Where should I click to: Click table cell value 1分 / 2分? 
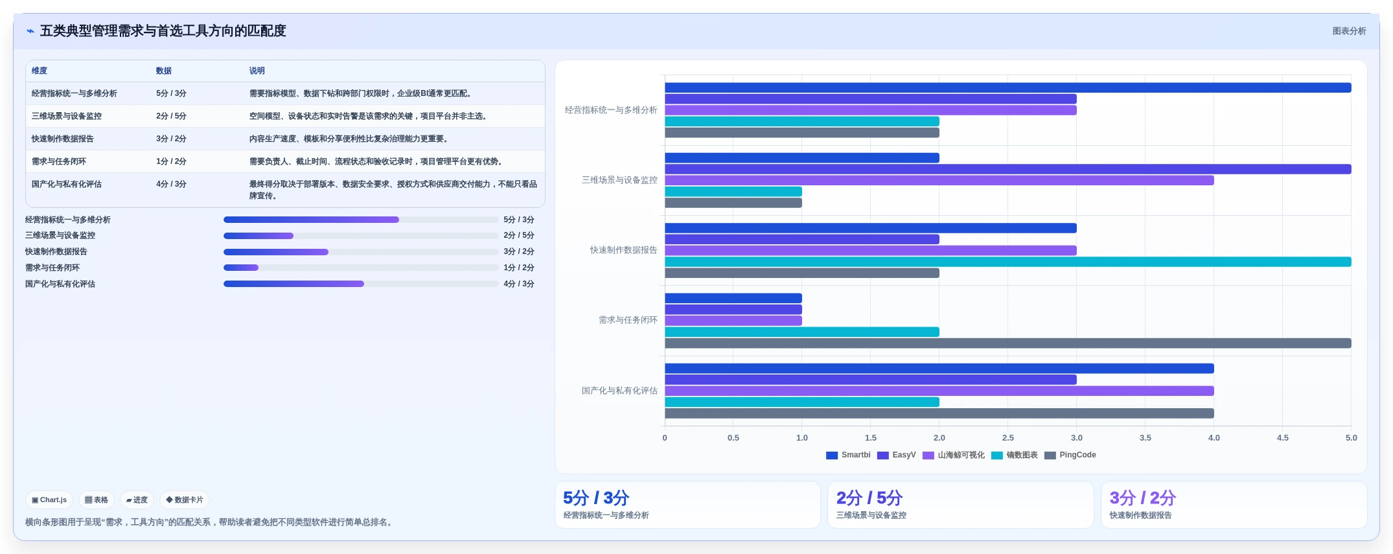coord(171,161)
